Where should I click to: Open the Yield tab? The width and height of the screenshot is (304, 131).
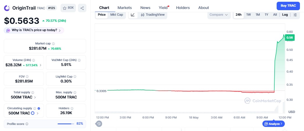tap(163, 8)
